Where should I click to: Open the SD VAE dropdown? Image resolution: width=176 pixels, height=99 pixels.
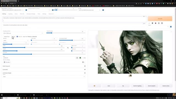pyautogui.click(x=89, y=10)
